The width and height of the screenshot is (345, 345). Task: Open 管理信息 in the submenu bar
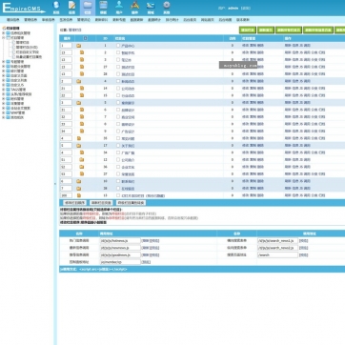30,20
